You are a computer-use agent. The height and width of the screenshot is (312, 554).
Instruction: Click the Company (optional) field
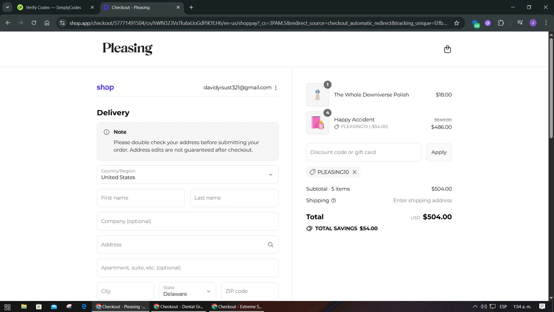click(x=188, y=221)
